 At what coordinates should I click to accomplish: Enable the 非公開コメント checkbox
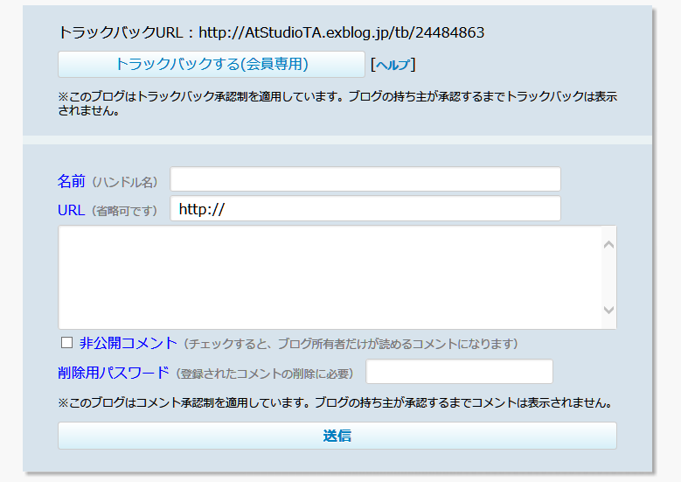click(x=67, y=343)
